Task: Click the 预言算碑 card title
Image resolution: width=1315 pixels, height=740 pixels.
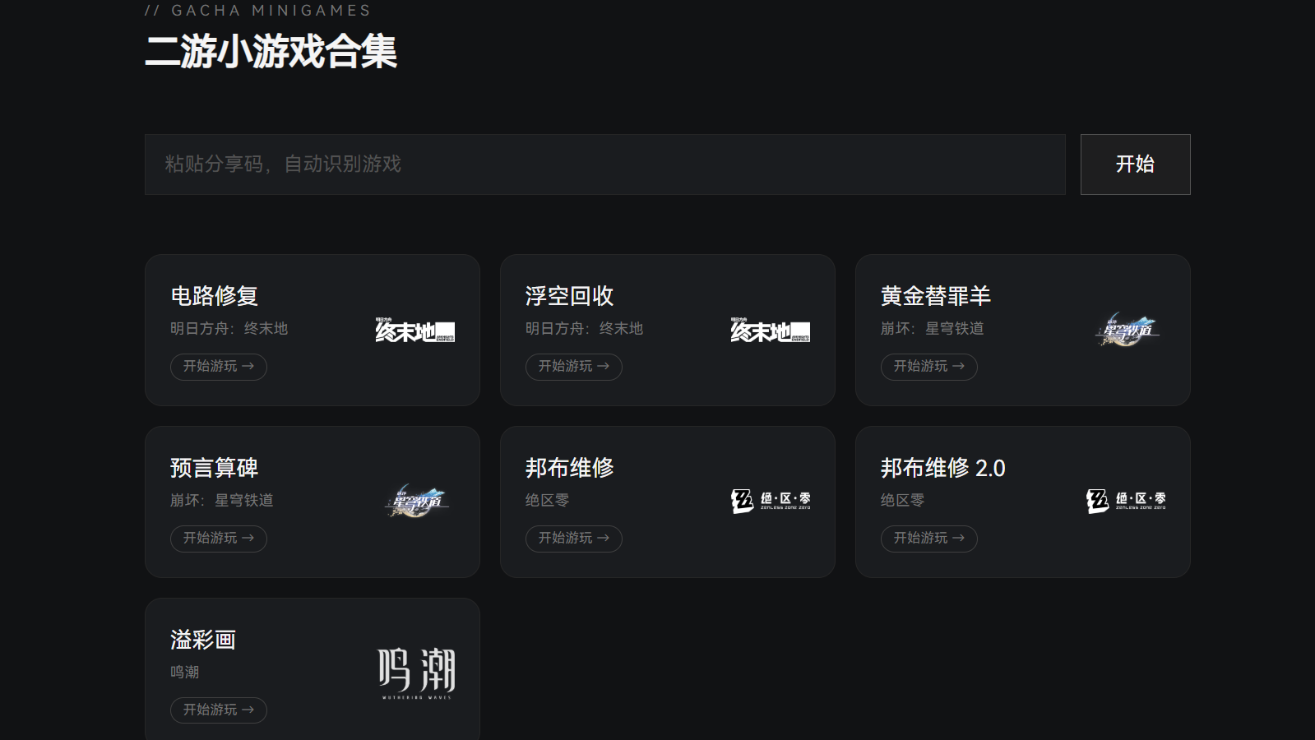Action: click(215, 468)
